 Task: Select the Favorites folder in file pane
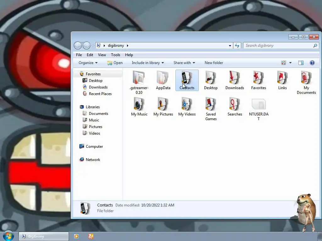pyautogui.click(x=258, y=78)
